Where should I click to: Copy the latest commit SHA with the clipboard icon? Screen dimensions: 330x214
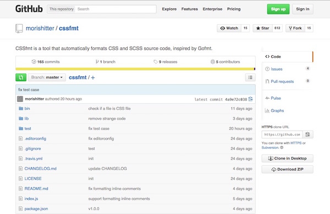(250, 99)
